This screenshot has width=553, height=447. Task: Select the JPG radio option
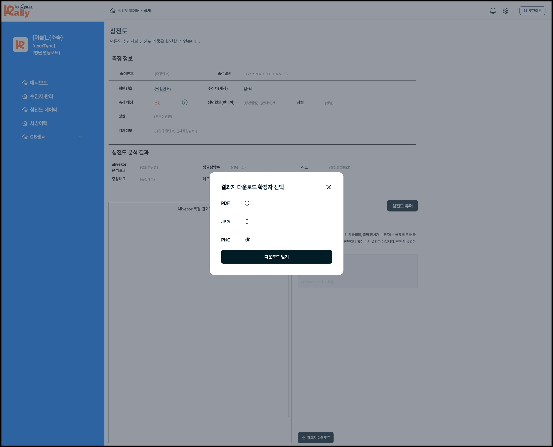[x=247, y=222]
